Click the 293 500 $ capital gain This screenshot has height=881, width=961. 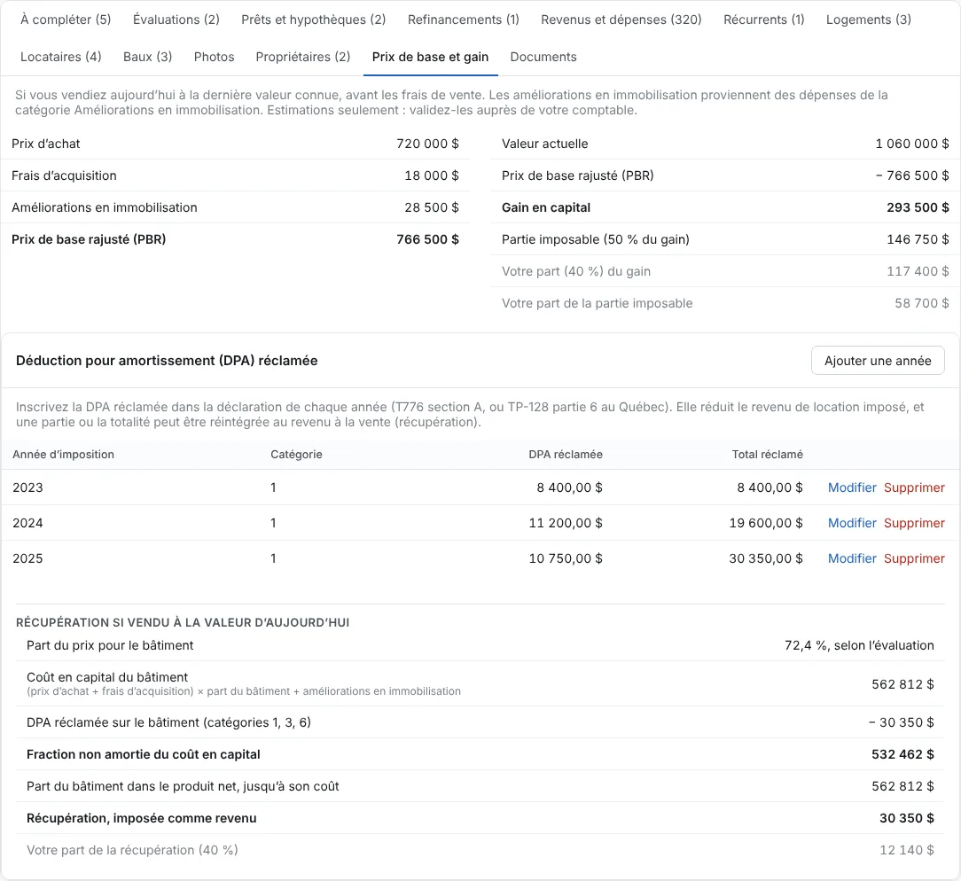(x=918, y=207)
